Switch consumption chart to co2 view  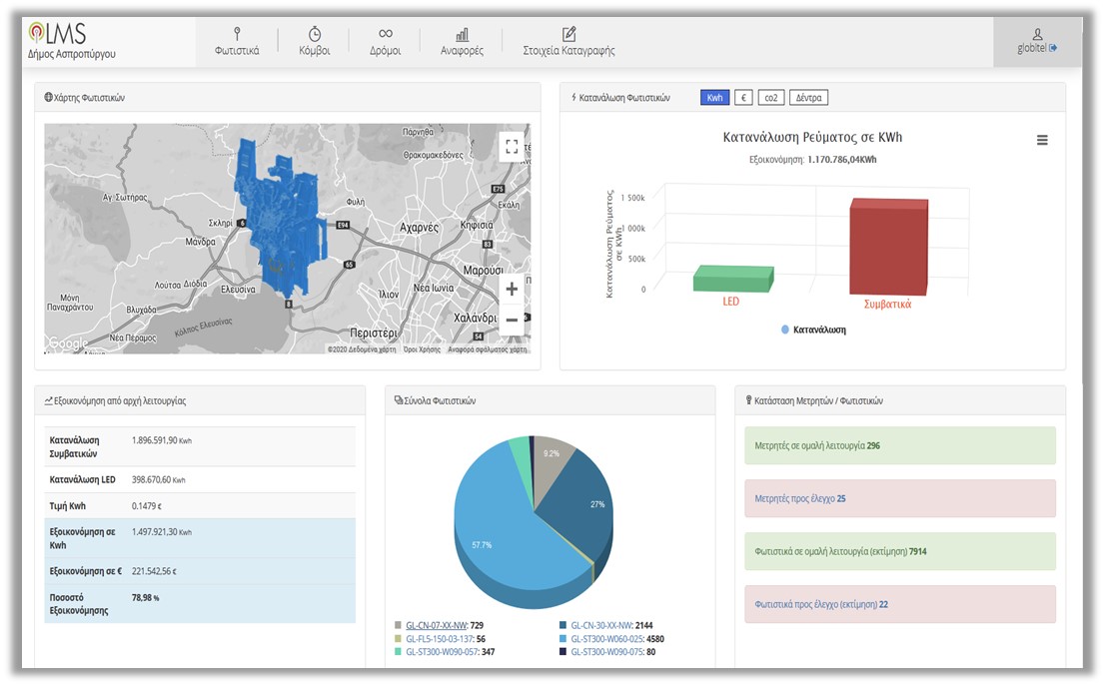click(x=770, y=98)
